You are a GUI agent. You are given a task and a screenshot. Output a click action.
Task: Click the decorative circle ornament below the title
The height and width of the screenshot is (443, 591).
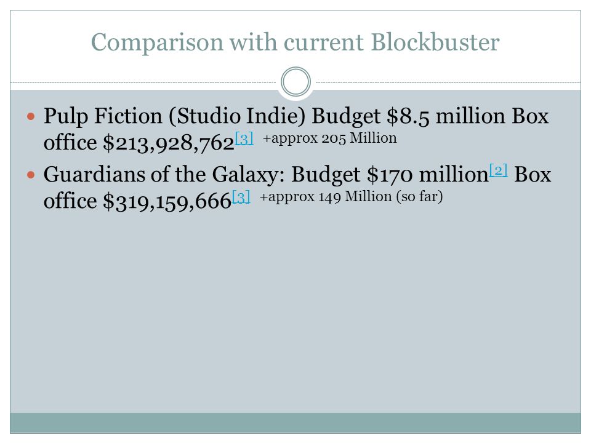[x=296, y=81]
